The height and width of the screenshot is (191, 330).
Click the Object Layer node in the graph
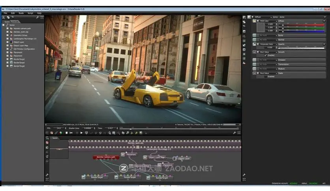click(184, 159)
